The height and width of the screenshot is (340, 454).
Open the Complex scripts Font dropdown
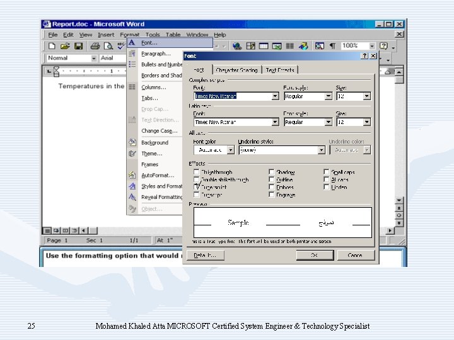click(276, 96)
